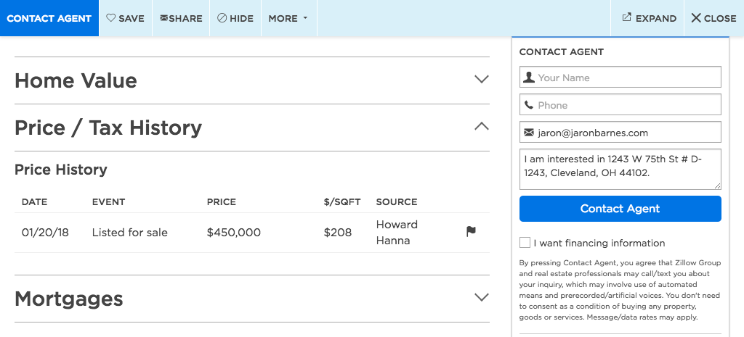Screen dimensions: 744x337
Task: Click the heart Save icon
Action: click(x=111, y=18)
